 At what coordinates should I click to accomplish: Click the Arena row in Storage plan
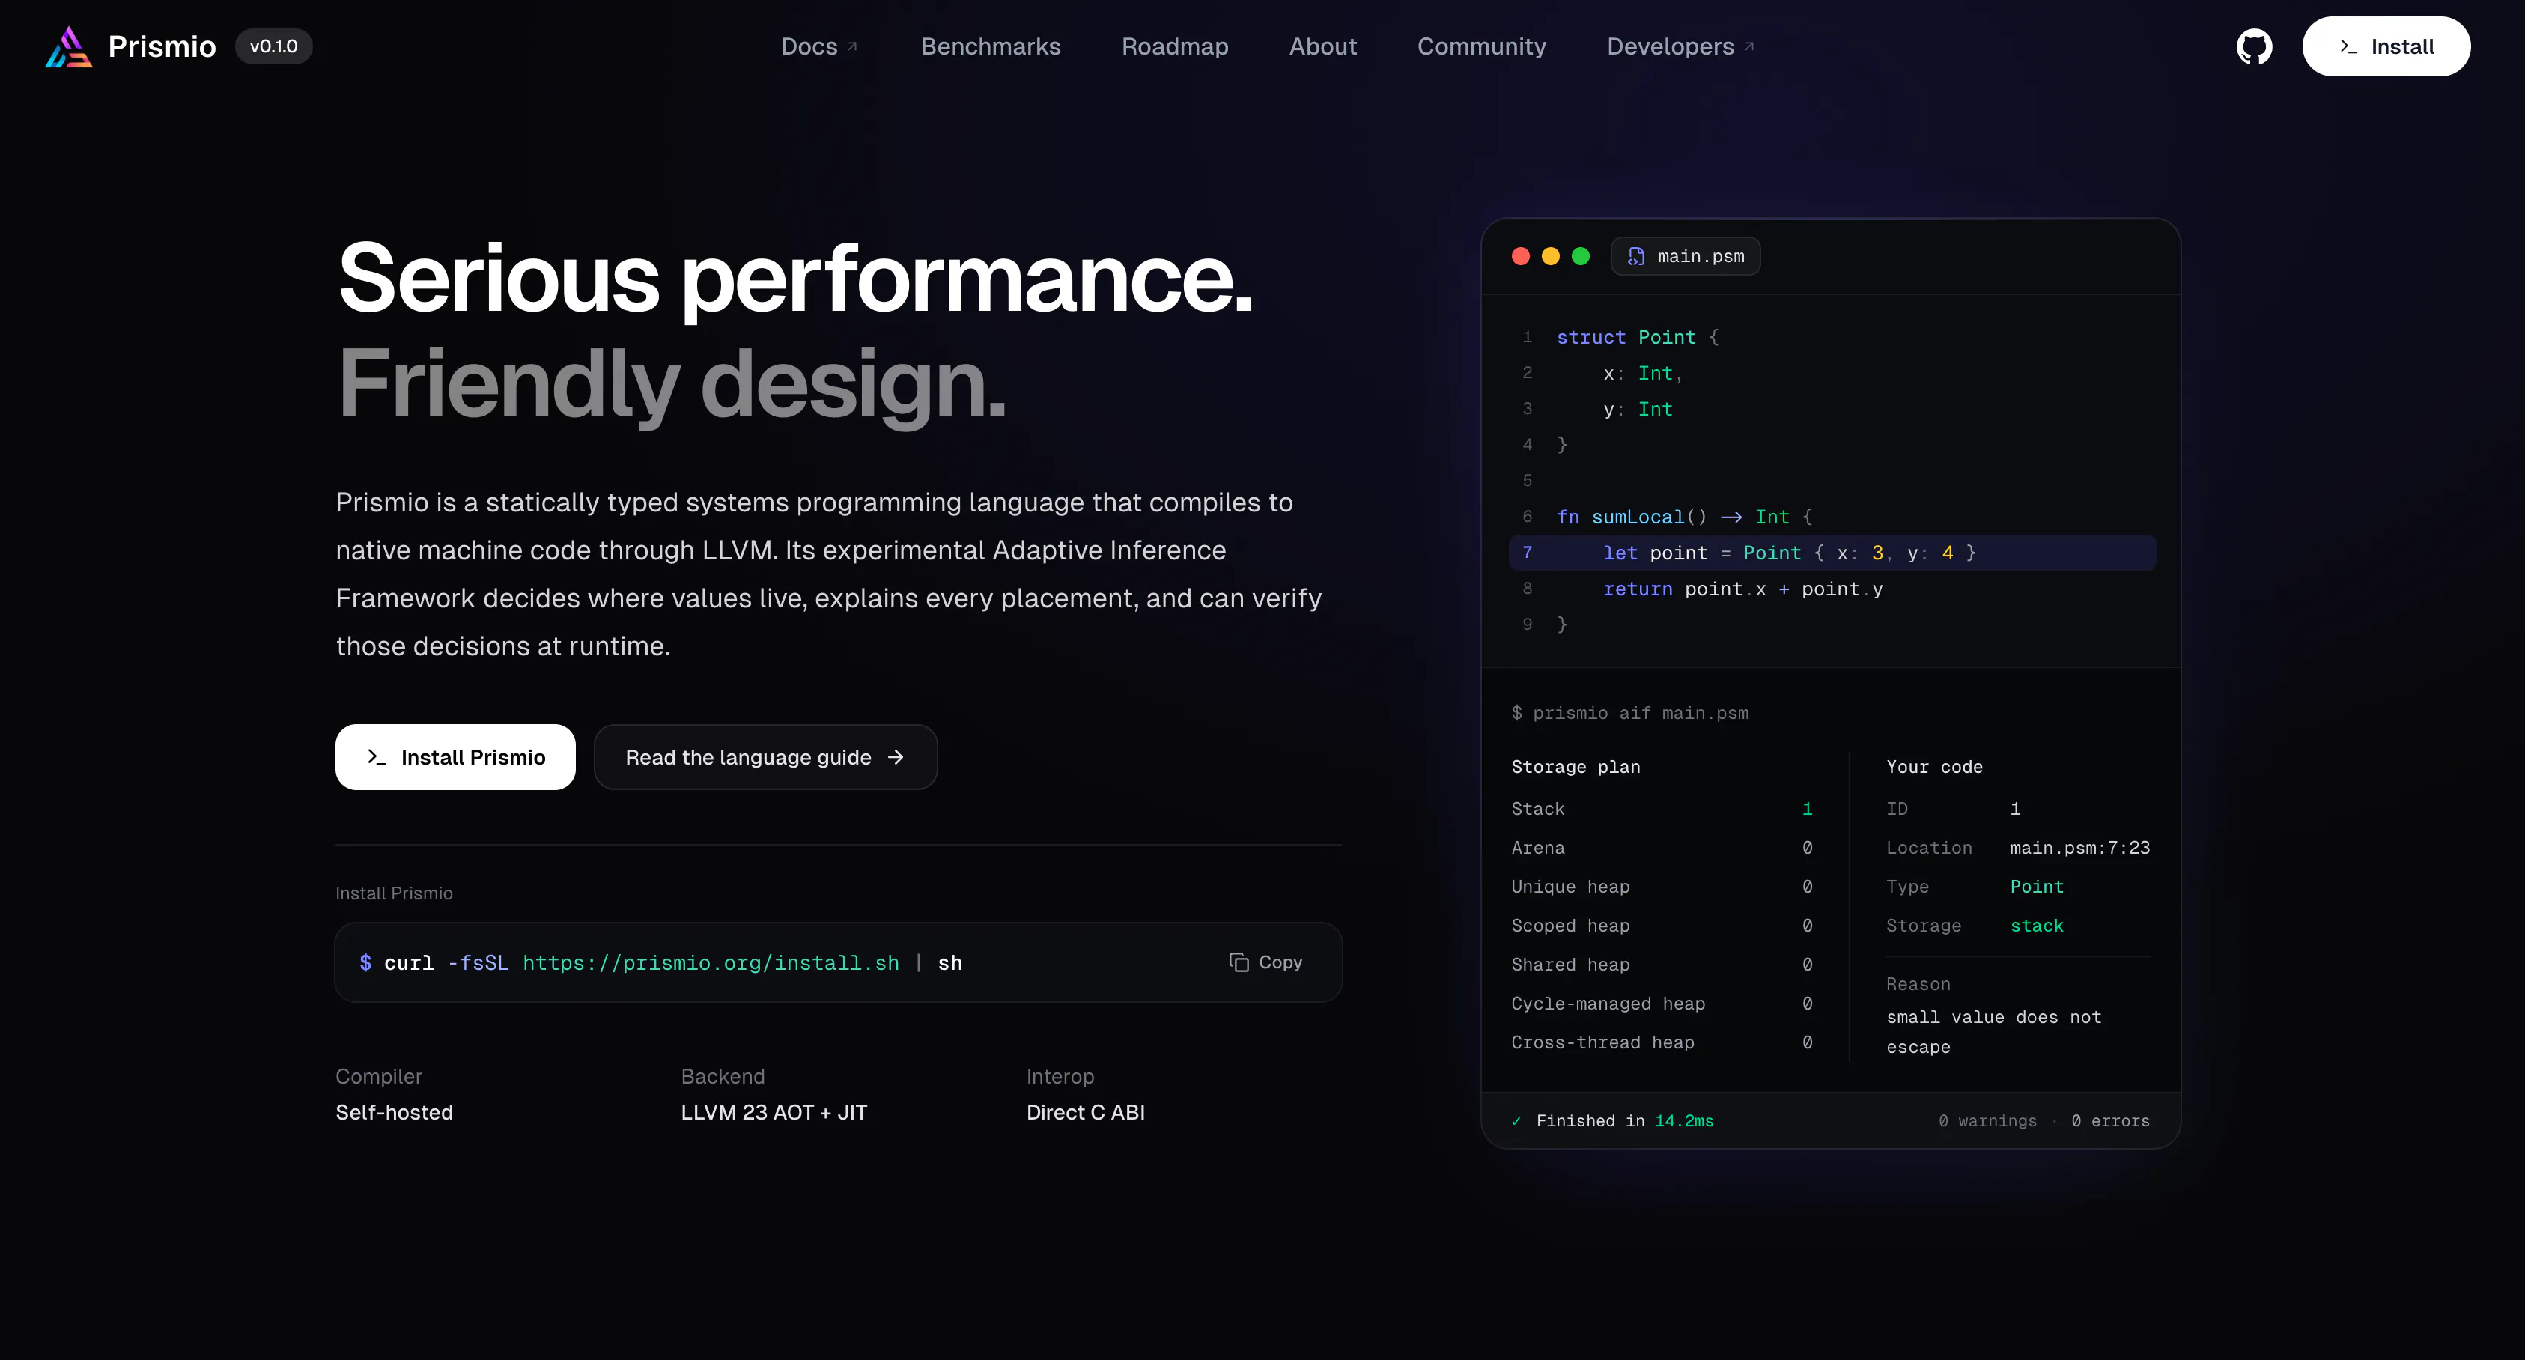[1662, 849]
